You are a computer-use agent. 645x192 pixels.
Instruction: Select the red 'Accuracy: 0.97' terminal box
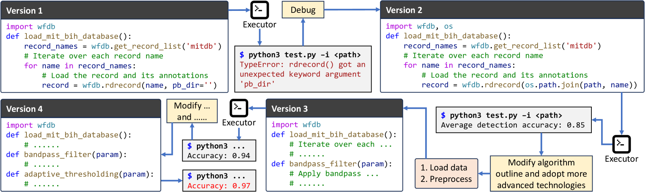(219, 181)
